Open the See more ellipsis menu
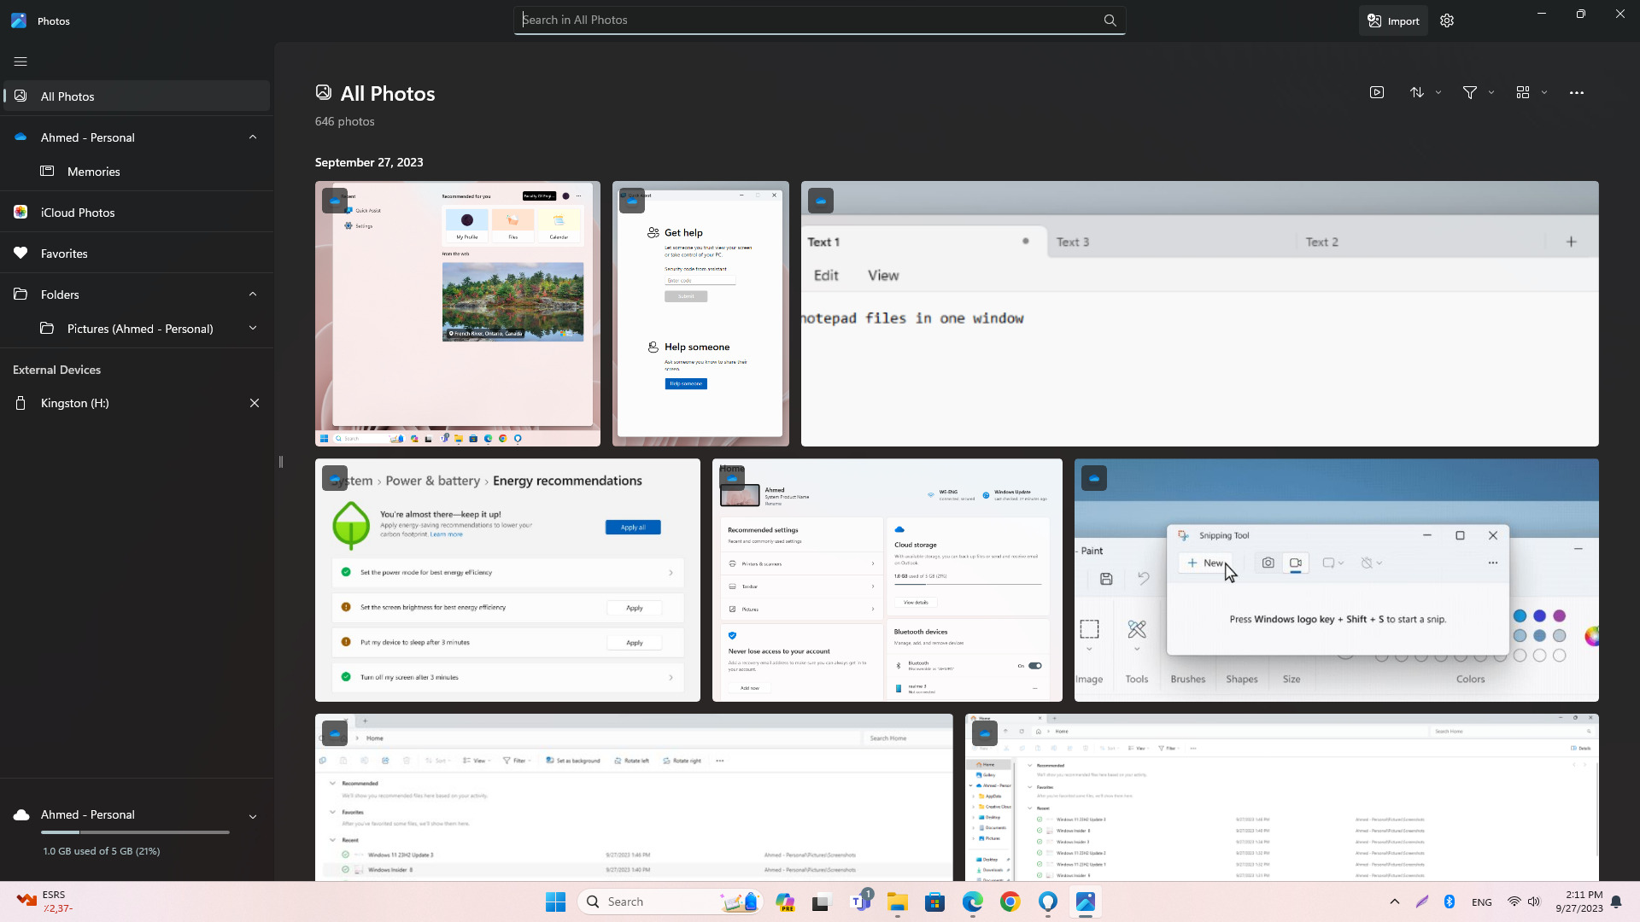The image size is (1640, 922). click(x=1577, y=92)
